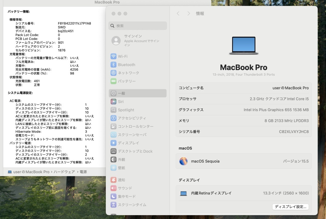Open the 外観 appearance icon
Viewport: 326px width, 219px height.
113,159
